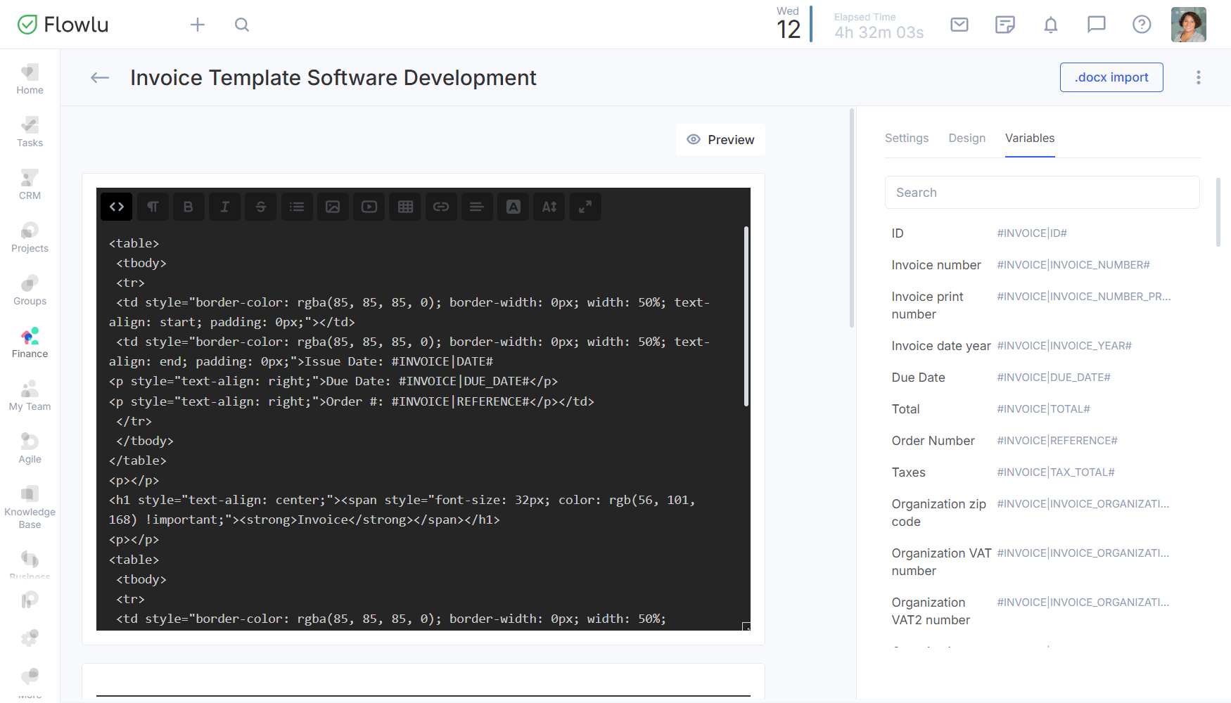Toggle the HTML code view button
The image size is (1231, 703).
click(117, 207)
